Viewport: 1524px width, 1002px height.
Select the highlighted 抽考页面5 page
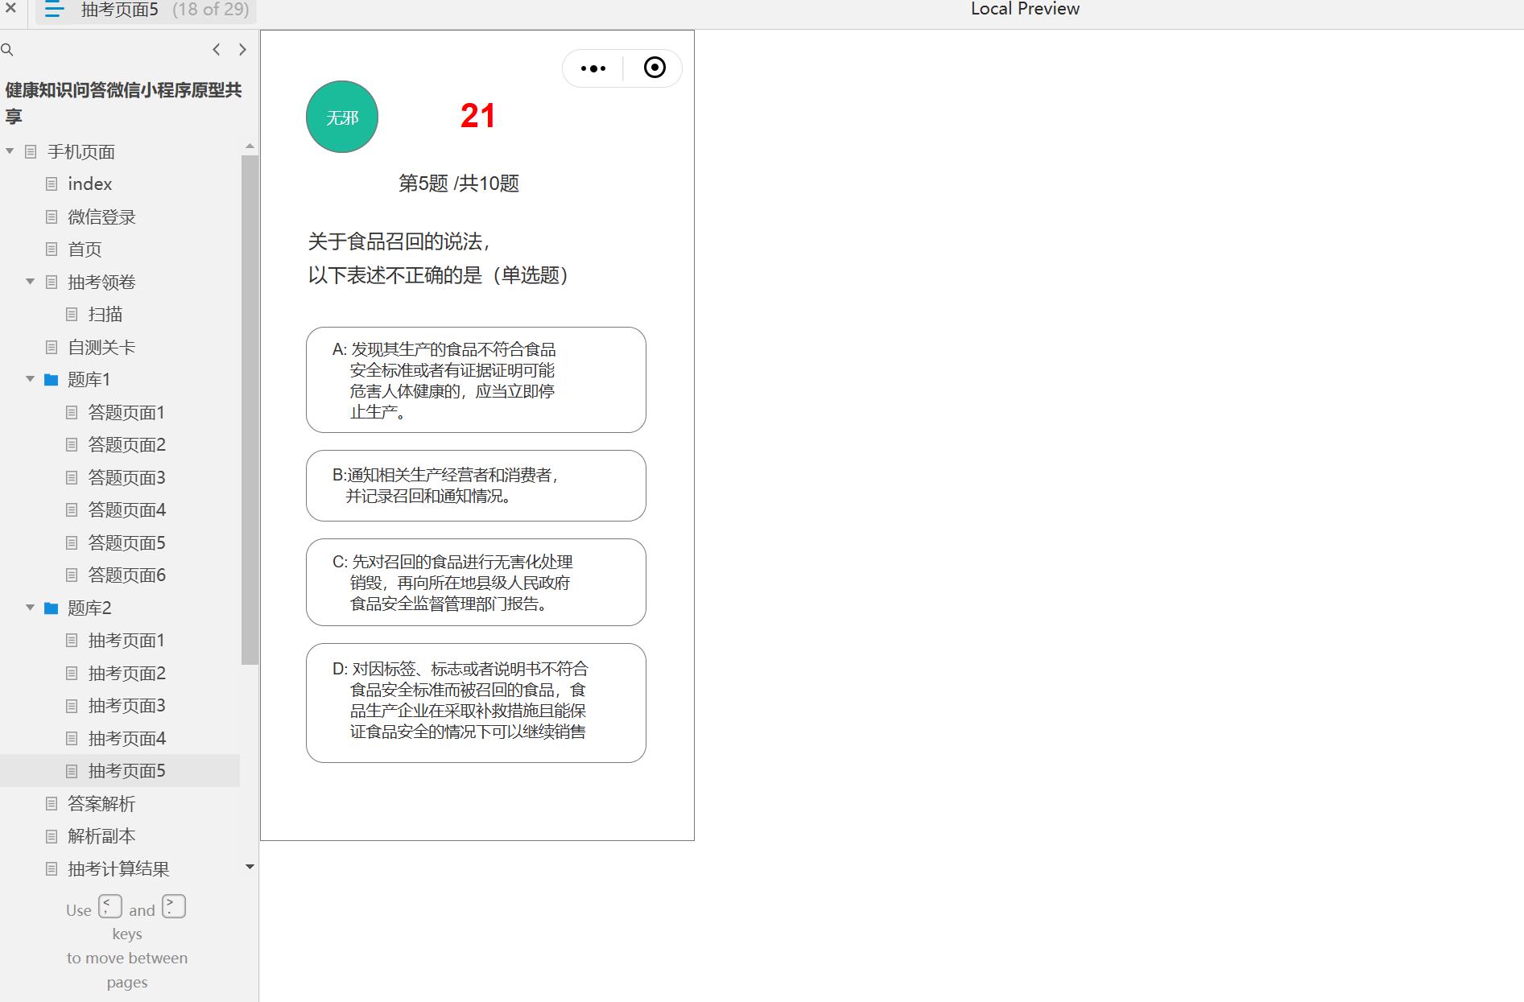coord(126,771)
